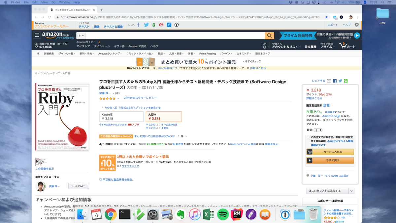The width and height of the screenshot is (396, 223).
Task: Open the Edit menu in menu bar
Action: [35, 2]
